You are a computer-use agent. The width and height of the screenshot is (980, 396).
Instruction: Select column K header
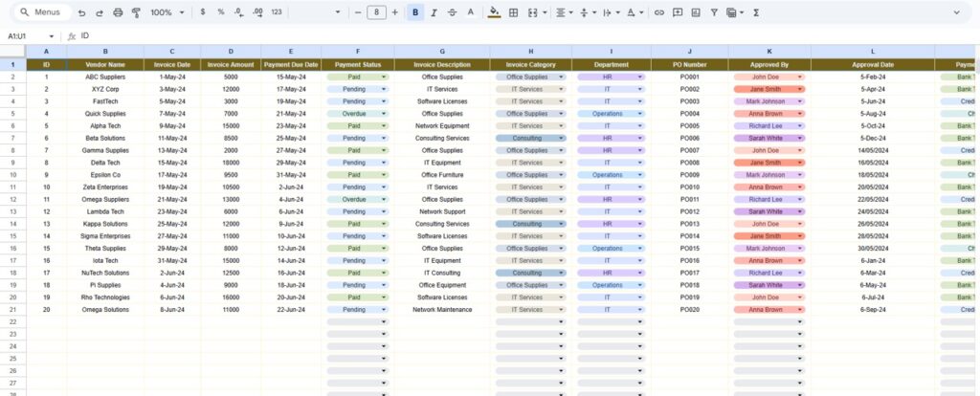tap(769, 52)
